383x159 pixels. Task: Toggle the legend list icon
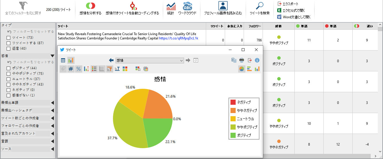click(94, 69)
